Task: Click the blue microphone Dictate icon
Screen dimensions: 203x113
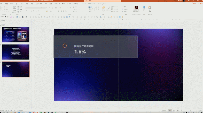Action: (144, 7)
